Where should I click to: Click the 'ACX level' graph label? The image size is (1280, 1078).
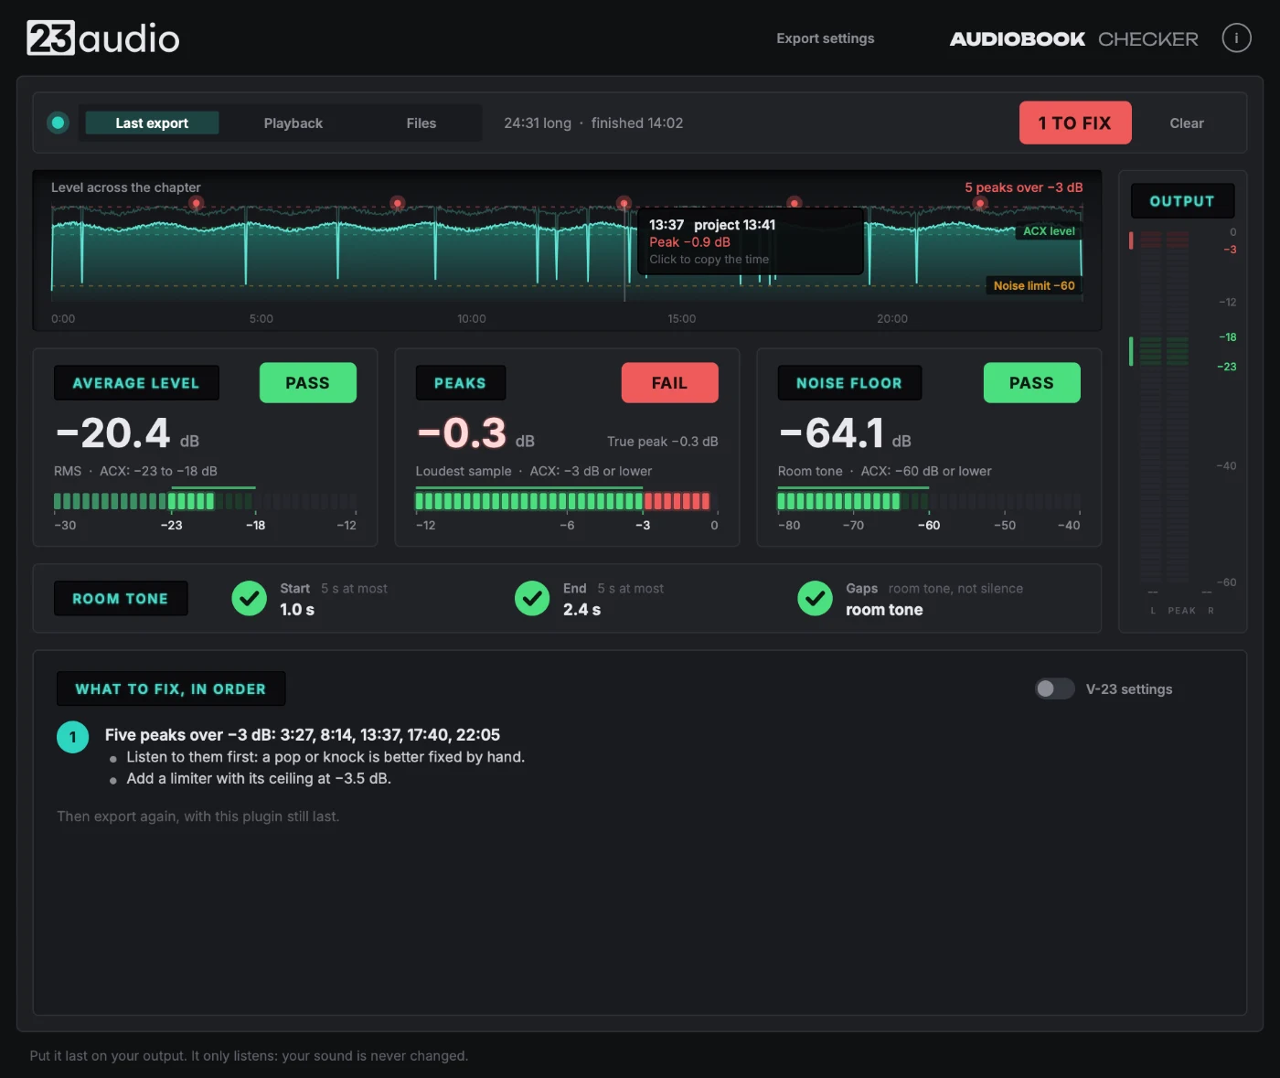pos(1049,231)
